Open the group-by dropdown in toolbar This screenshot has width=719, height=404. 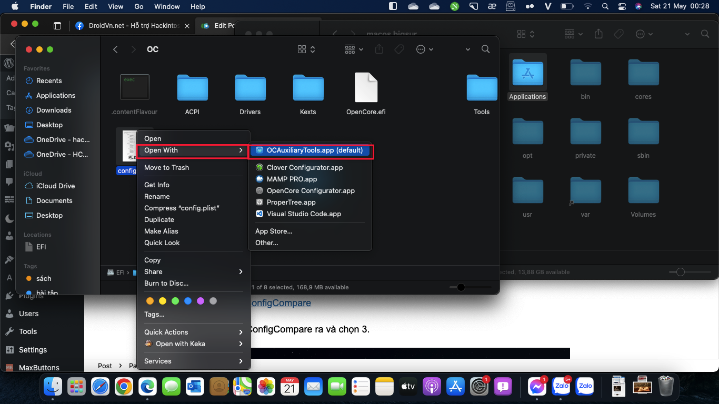(x=354, y=49)
